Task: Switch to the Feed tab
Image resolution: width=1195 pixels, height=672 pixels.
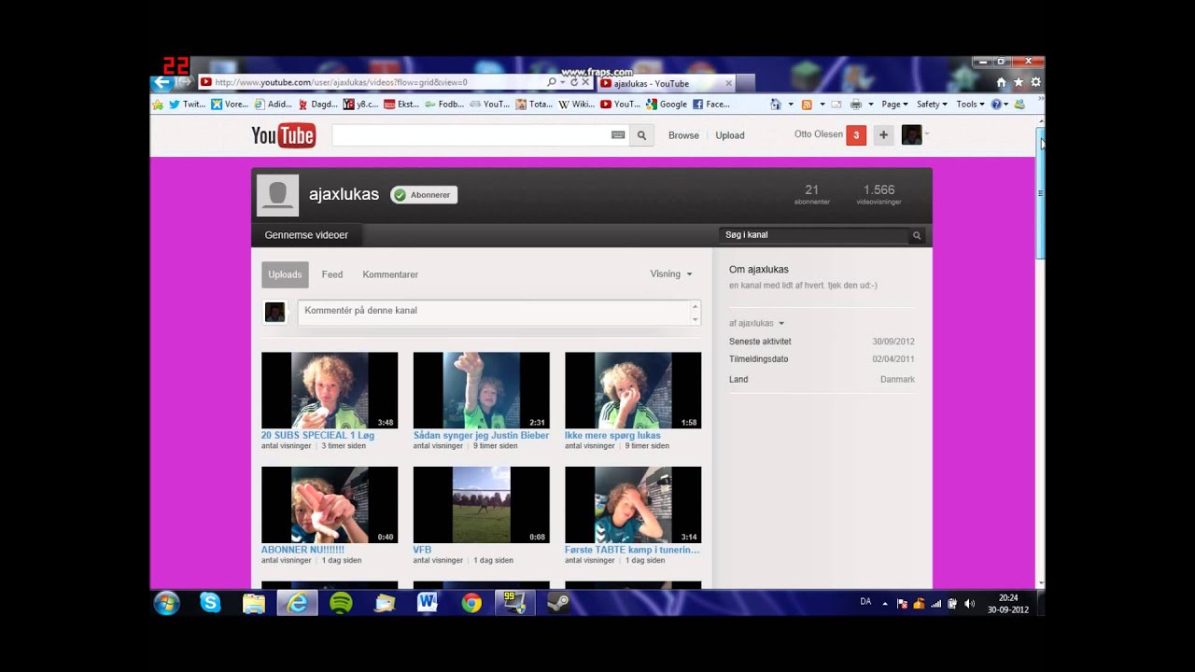Action: pyautogui.click(x=332, y=274)
